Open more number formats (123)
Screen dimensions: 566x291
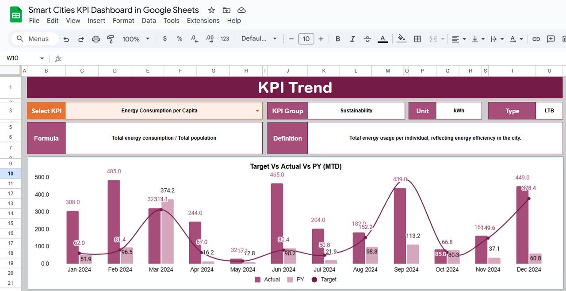225,39
